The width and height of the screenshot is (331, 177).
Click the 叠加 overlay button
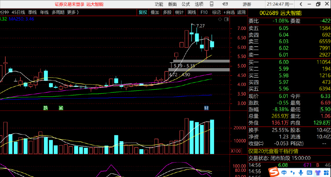point(155,12)
